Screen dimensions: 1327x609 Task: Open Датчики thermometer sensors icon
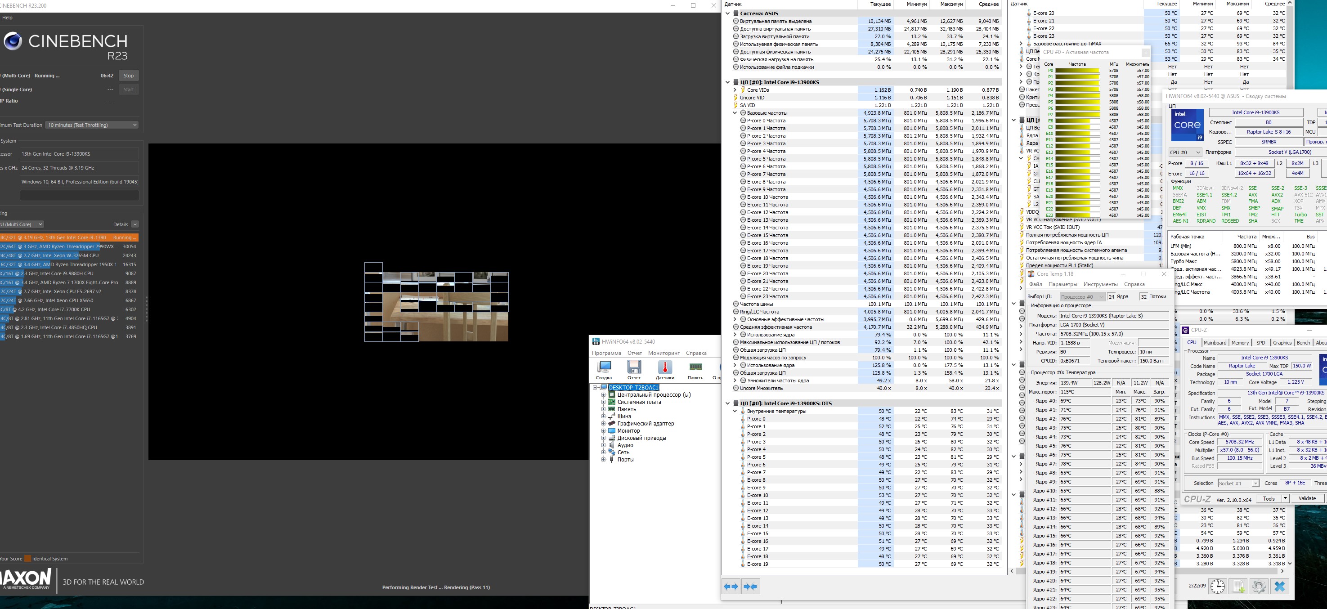[664, 367]
